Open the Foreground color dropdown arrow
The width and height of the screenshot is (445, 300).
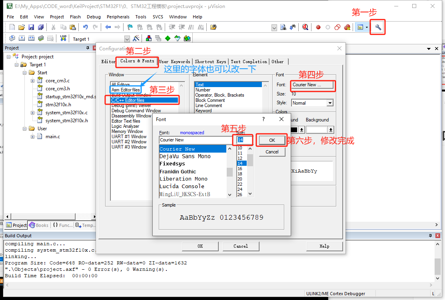click(302, 130)
